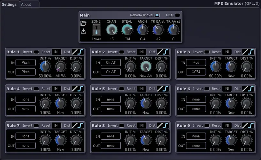261x160 pixels.
Task: Pick linear Dist curve in Rule 5
Action: pos(160,89)
